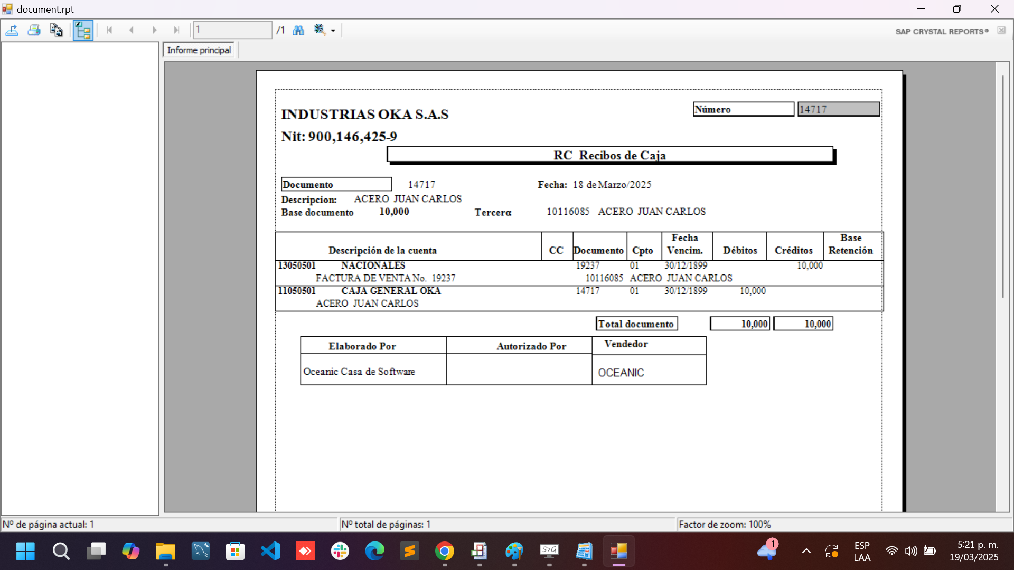Click the Export Report icon
This screenshot has width=1014, height=570.
12,30
